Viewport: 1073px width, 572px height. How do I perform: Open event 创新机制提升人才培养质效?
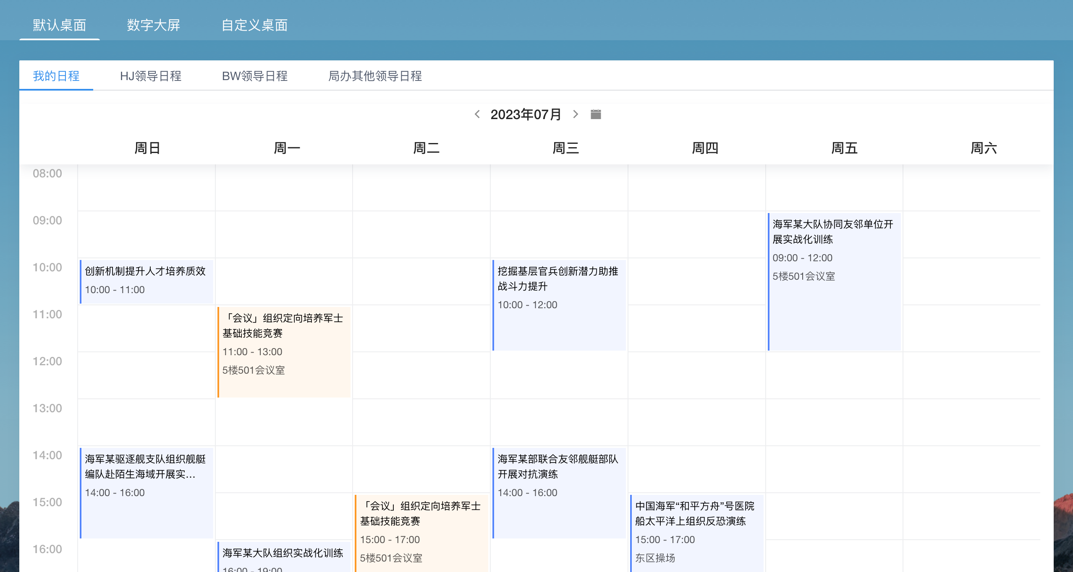click(146, 281)
